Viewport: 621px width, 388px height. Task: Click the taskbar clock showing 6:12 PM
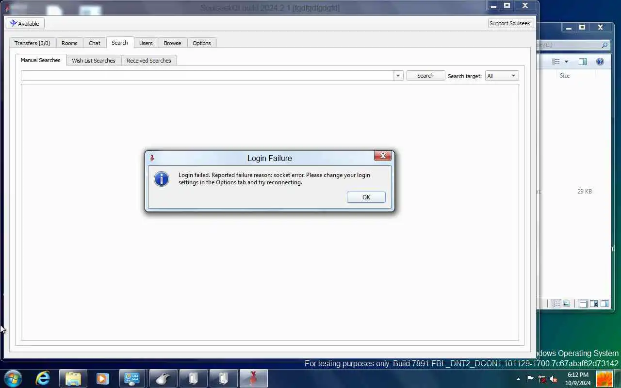[x=578, y=379]
